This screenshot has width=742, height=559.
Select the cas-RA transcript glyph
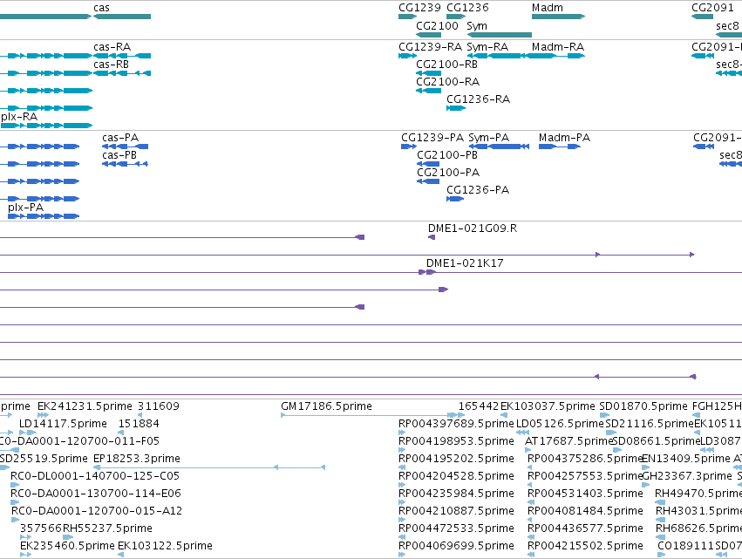122,56
